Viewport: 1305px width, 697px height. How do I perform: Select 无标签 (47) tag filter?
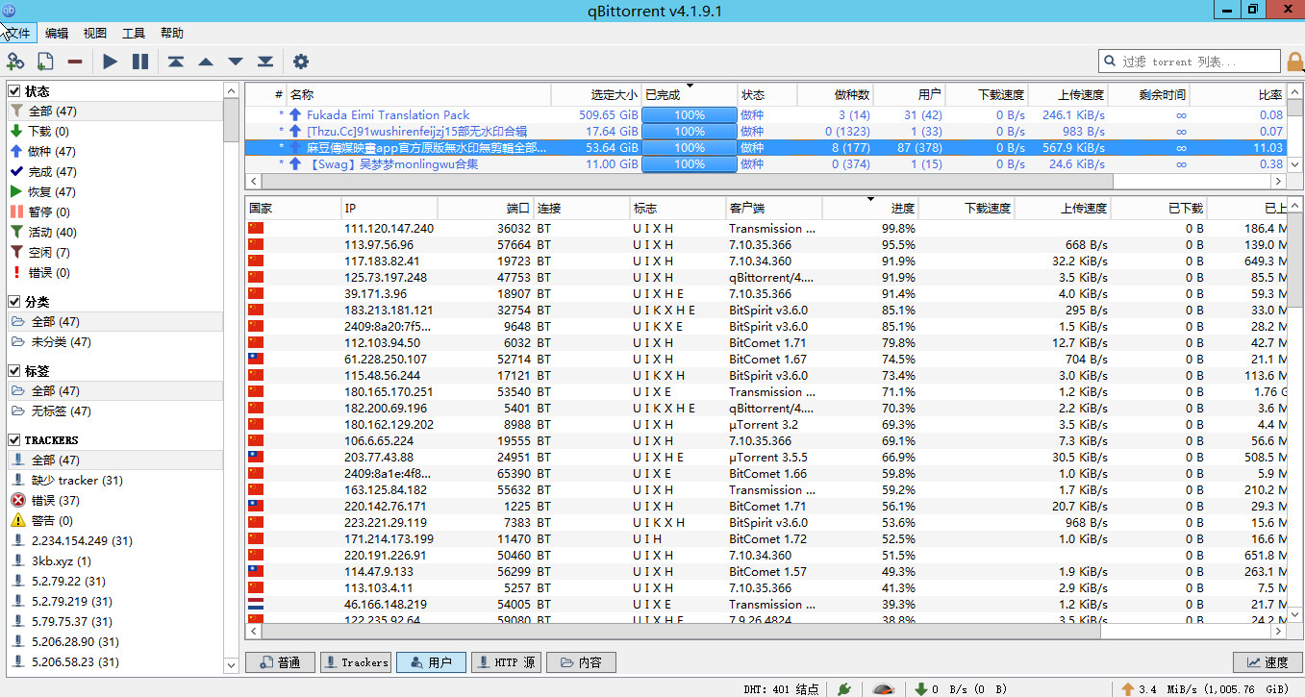tap(62, 411)
